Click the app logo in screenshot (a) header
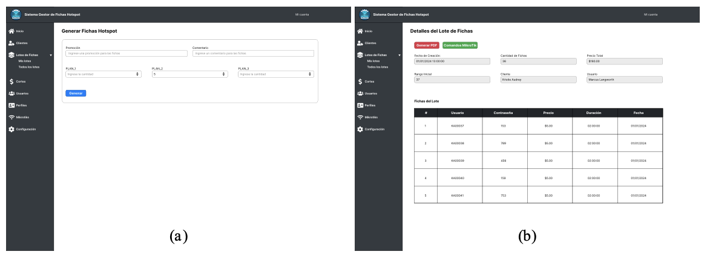The width and height of the screenshot is (707, 263). pyautogui.click(x=16, y=14)
